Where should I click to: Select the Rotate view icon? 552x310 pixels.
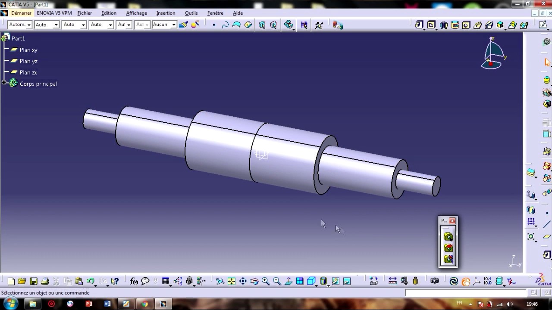[x=254, y=281]
